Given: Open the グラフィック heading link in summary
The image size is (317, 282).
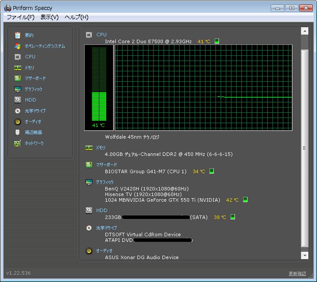Looking at the screenshot, I should tap(105, 182).
